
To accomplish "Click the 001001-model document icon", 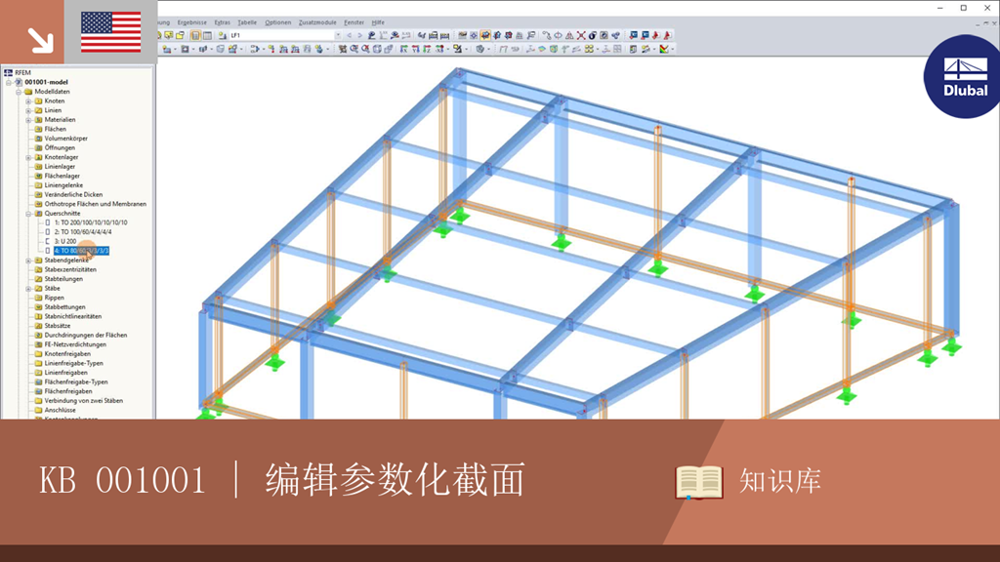I will click(19, 82).
